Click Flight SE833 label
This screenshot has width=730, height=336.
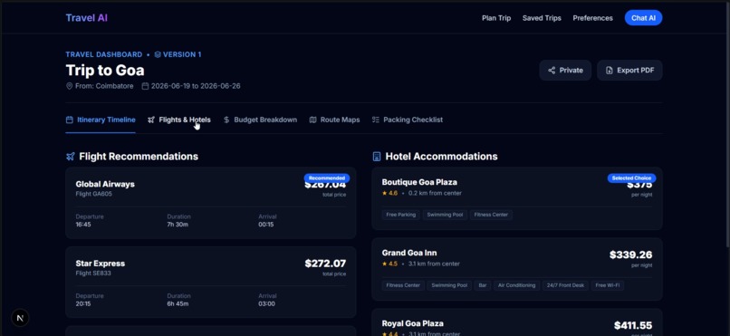click(x=93, y=274)
